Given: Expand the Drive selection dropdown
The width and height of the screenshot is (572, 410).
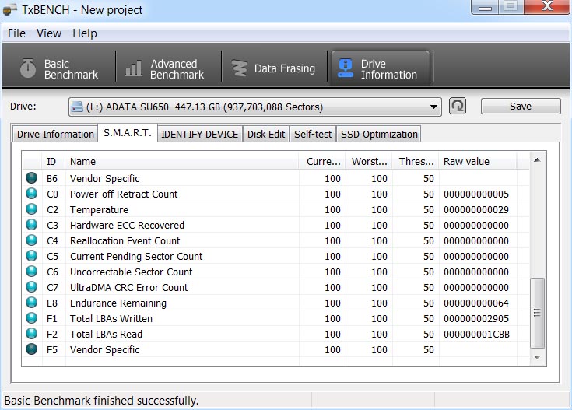Looking at the screenshot, I should tap(433, 107).
